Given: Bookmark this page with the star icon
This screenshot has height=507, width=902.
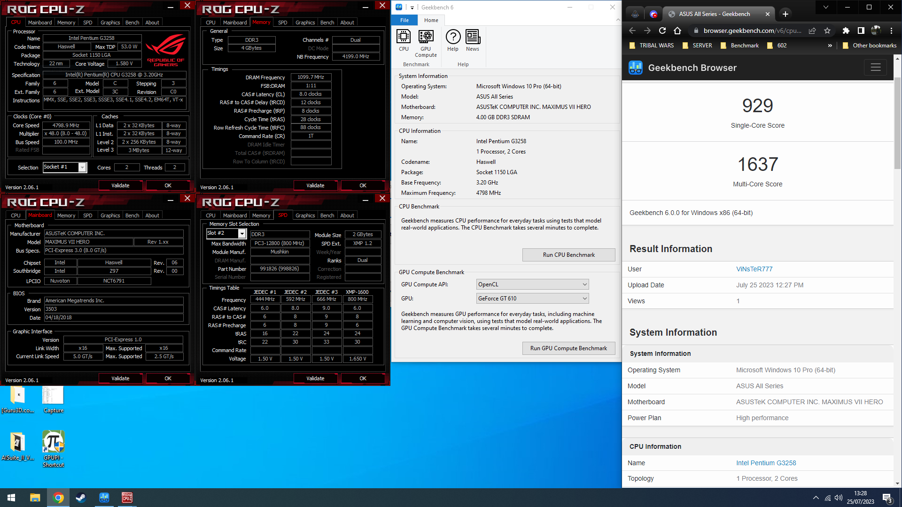Looking at the screenshot, I should (827, 31).
